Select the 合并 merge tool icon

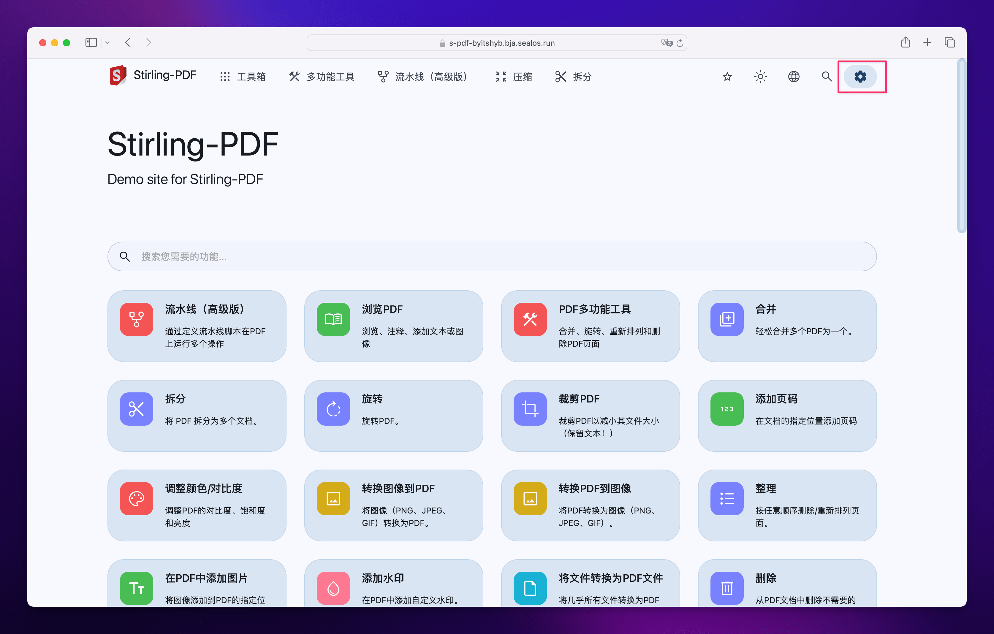click(x=726, y=319)
